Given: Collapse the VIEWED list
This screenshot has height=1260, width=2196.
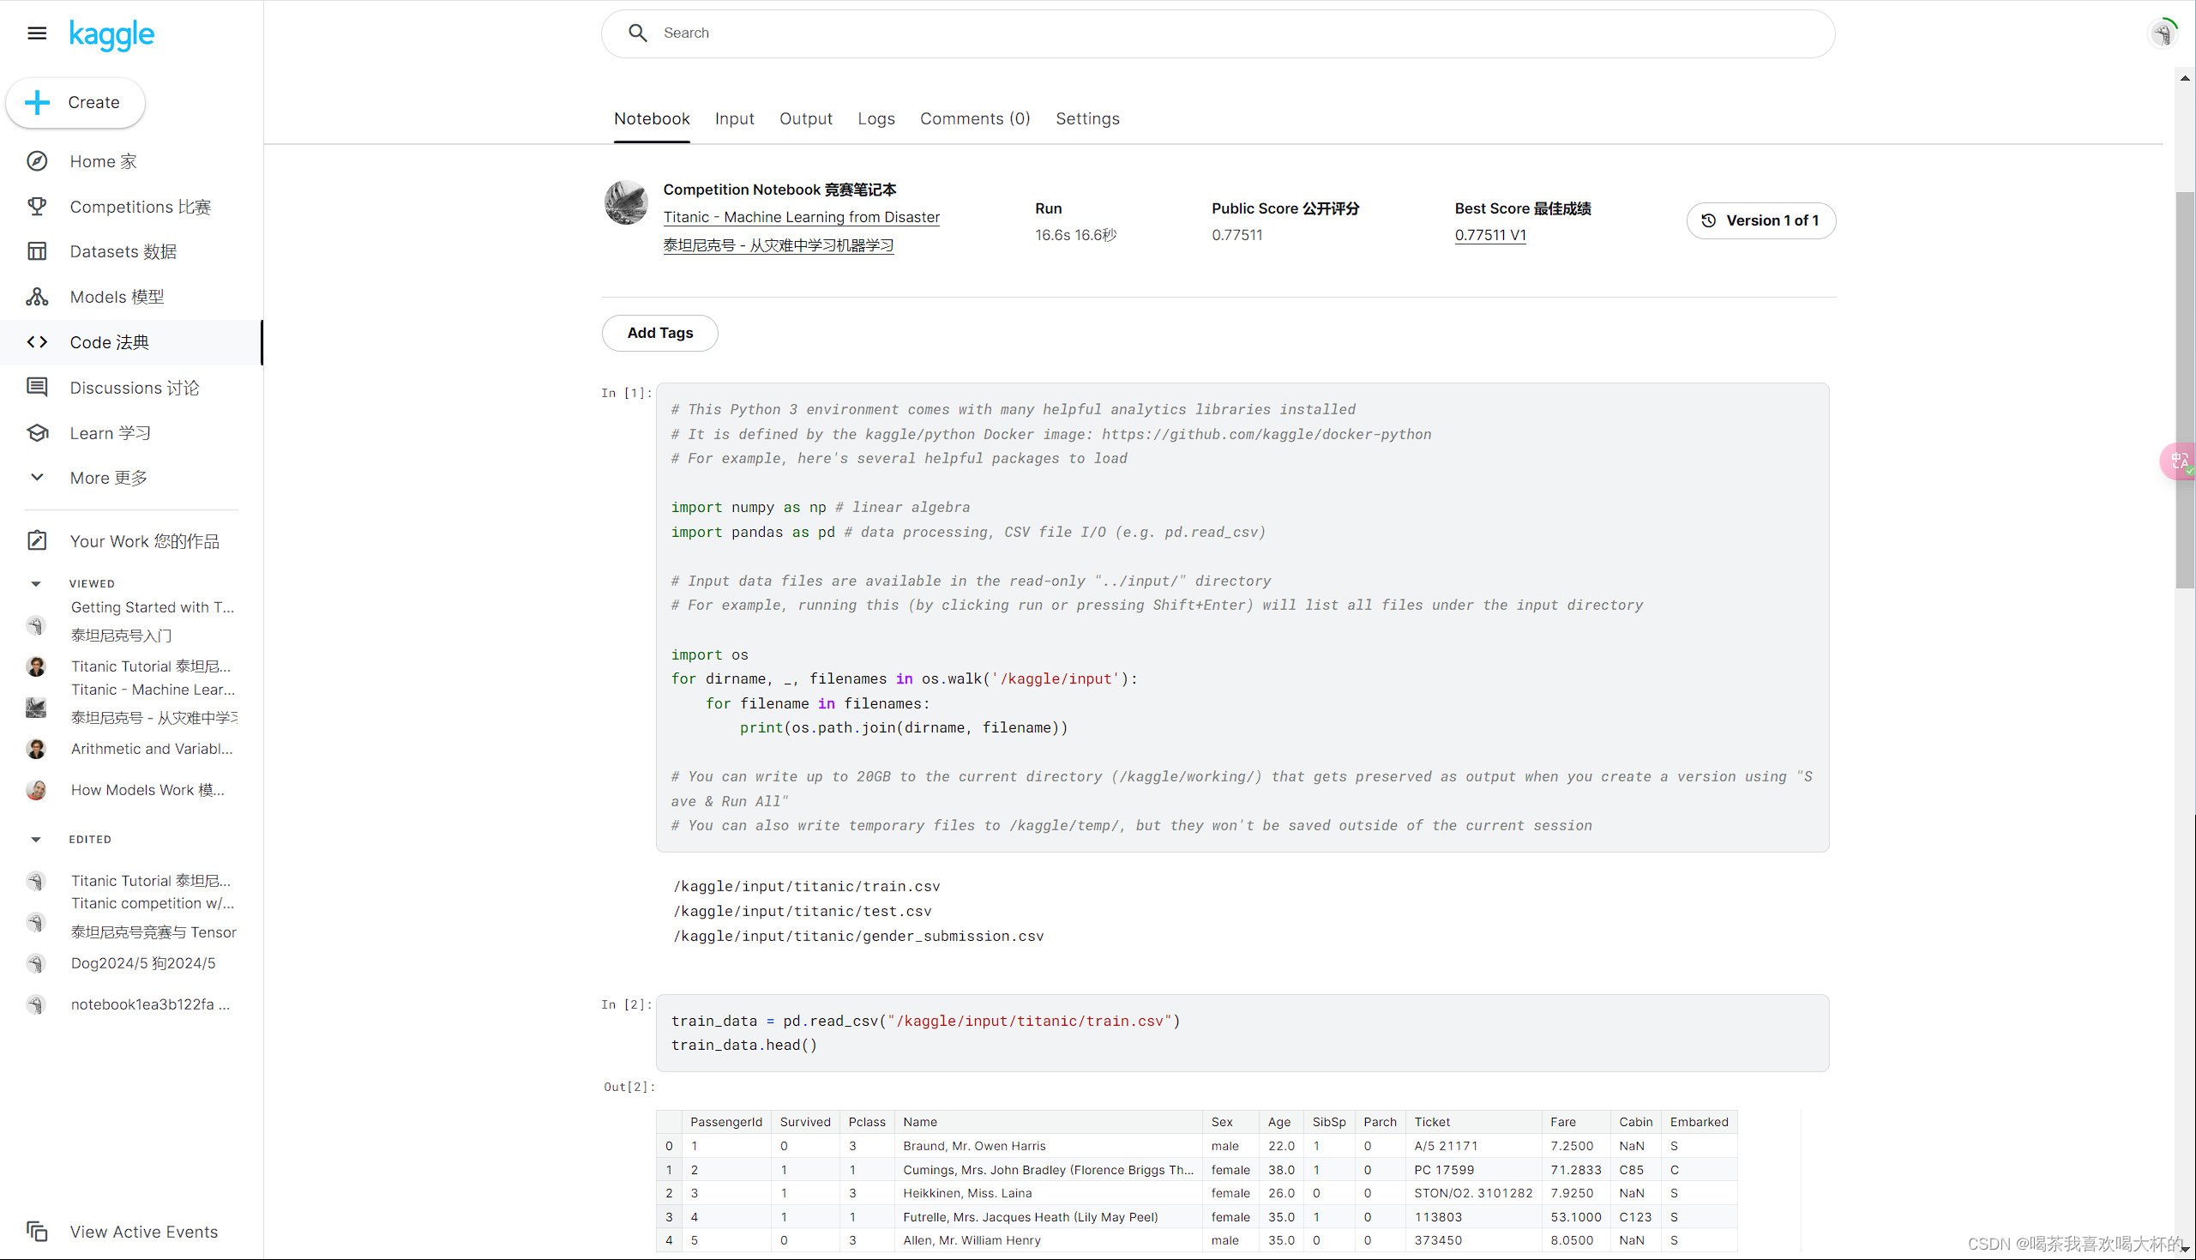Looking at the screenshot, I should [35, 583].
